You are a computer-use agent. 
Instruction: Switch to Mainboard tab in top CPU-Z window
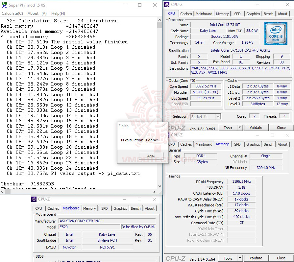point(204,14)
